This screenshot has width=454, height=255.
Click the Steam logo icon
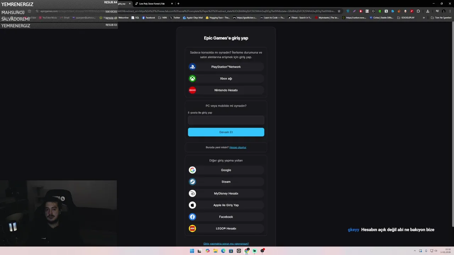(192, 182)
